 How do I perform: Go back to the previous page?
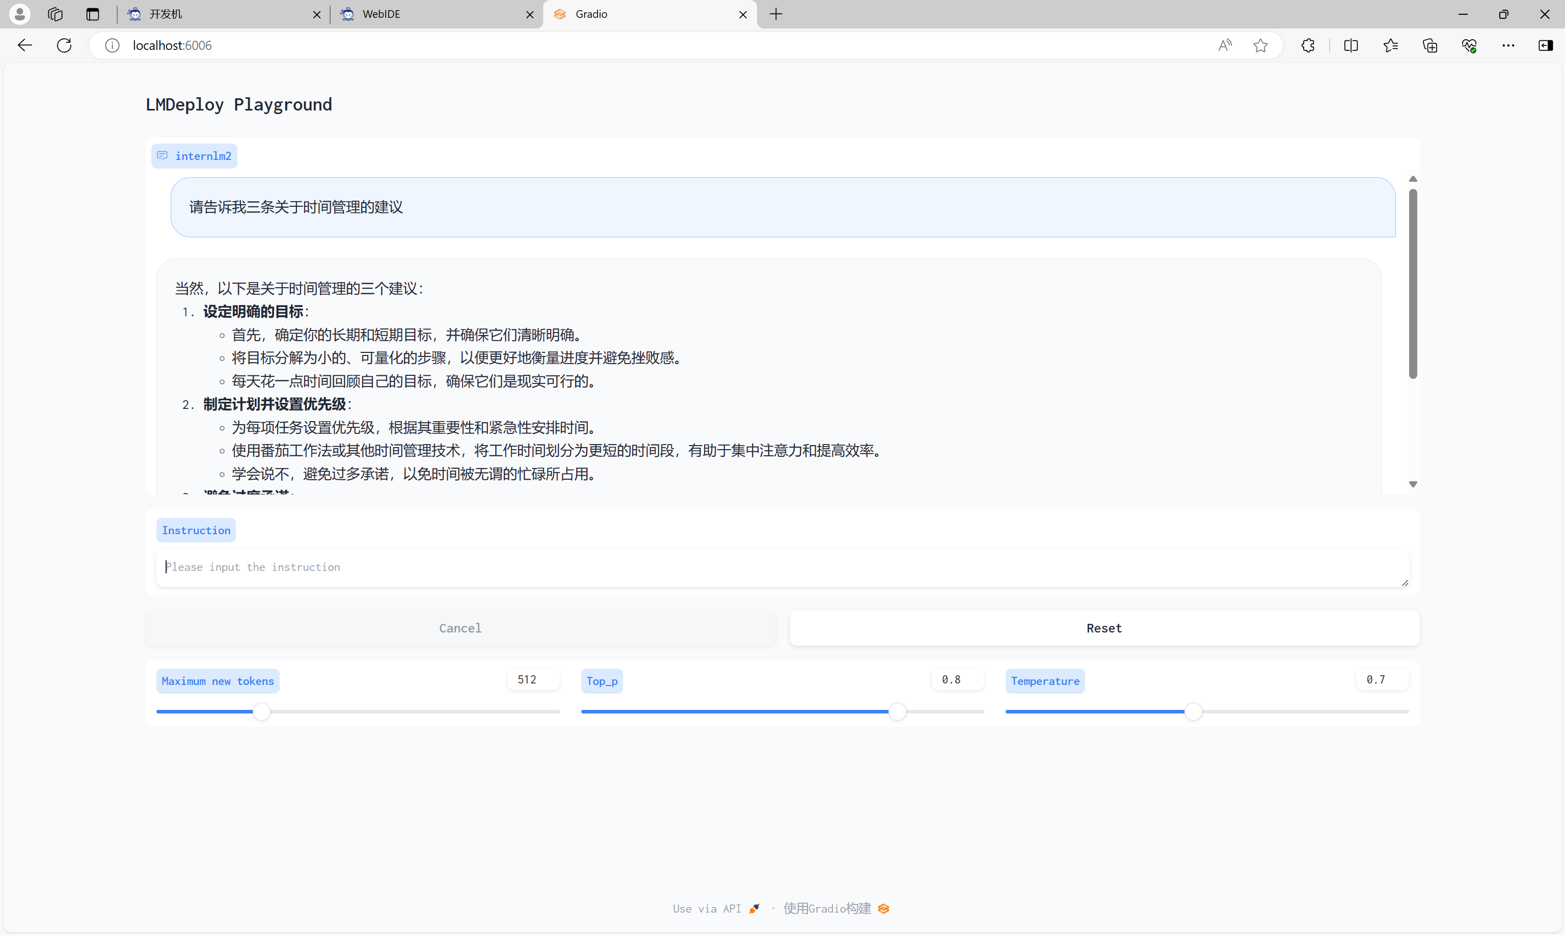[x=24, y=45]
